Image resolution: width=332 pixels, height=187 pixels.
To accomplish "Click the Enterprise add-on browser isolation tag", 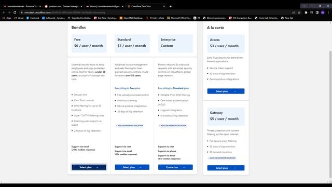I will click(173, 126).
